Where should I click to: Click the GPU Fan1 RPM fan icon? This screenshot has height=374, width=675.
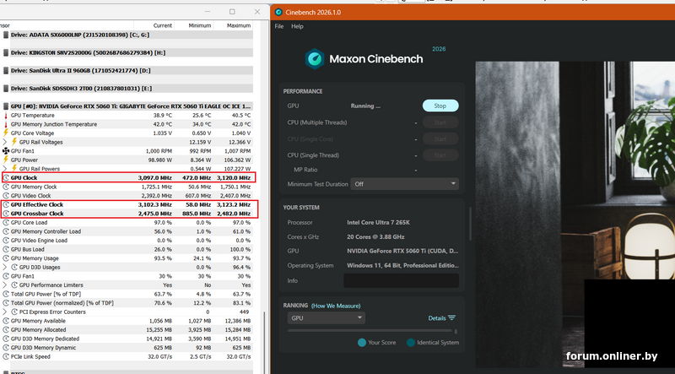(6, 151)
